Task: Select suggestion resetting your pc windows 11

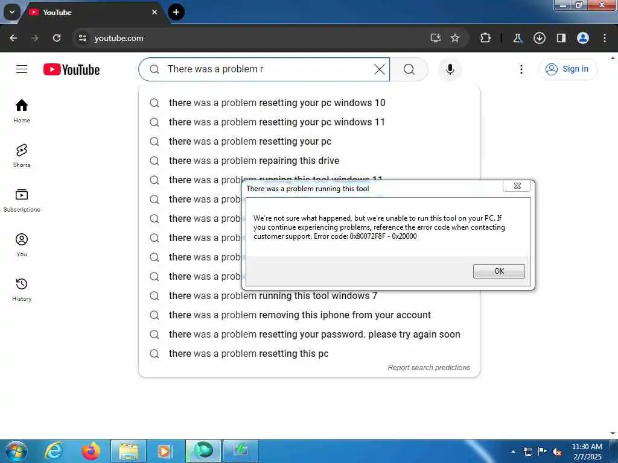Action: click(309, 122)
